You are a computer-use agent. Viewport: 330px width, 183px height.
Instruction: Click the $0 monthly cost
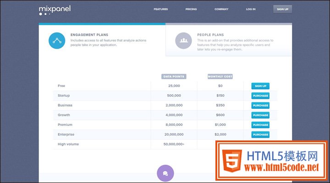[x=220, y=86]
